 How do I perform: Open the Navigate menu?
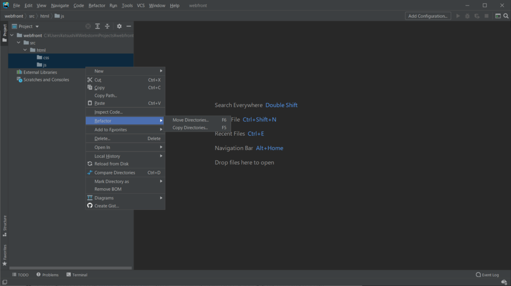pos(60,5)
